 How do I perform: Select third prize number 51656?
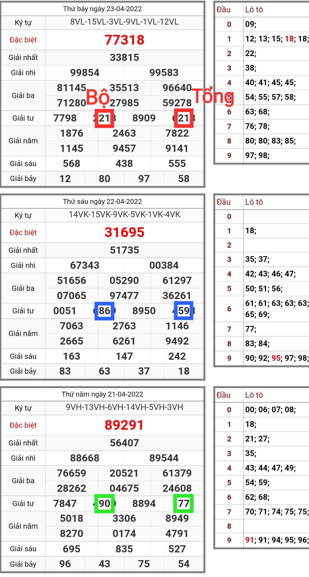tap(72, 280)
